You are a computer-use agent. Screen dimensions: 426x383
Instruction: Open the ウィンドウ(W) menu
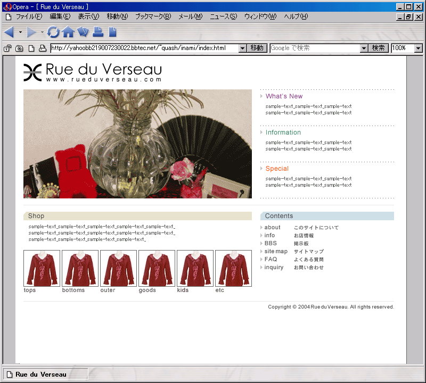click(x=260, y=17)
